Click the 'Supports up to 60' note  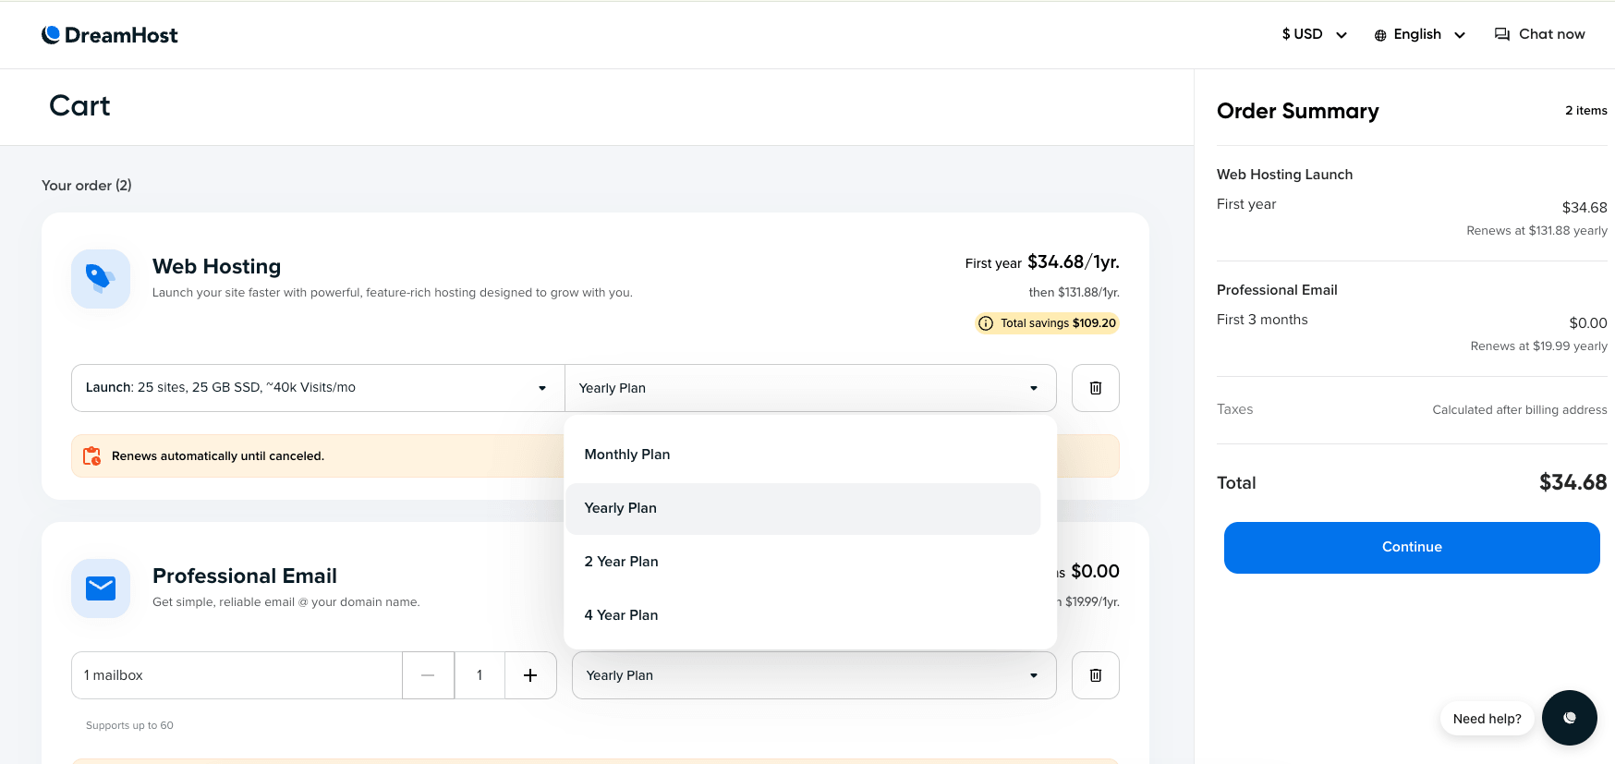[x=129, y=726]
